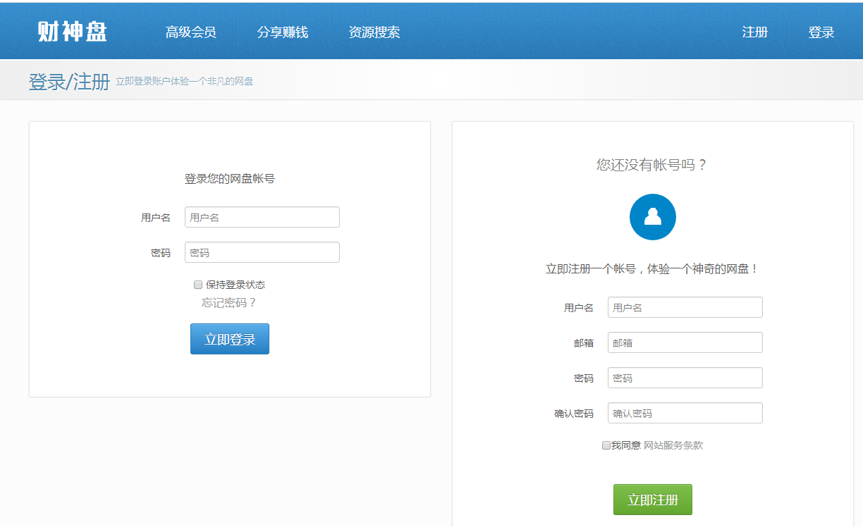Screen dimensions: 863x527
Task: Focus the login 用户名 input field
Action: (262, 217)
